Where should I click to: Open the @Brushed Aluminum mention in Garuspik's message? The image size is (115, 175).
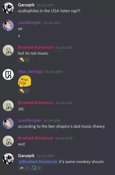[x=38, y=162]
